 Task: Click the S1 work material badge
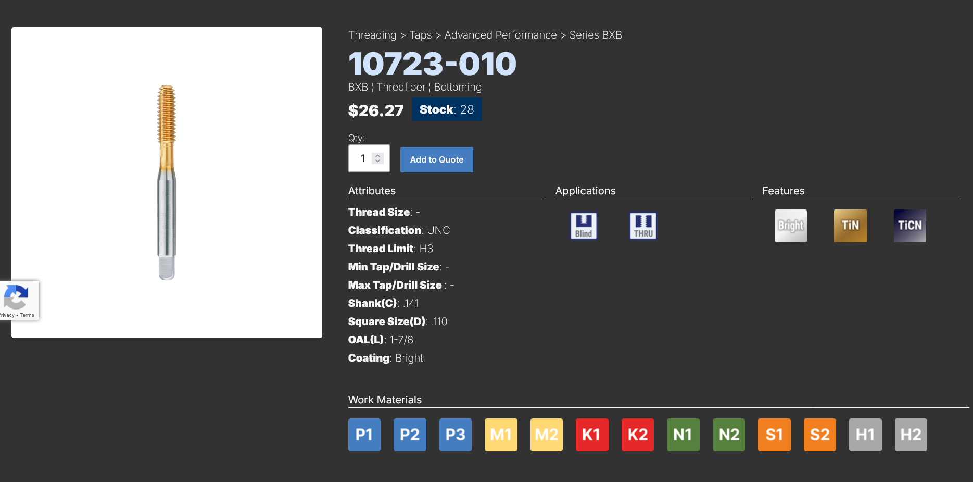(774, 435)
